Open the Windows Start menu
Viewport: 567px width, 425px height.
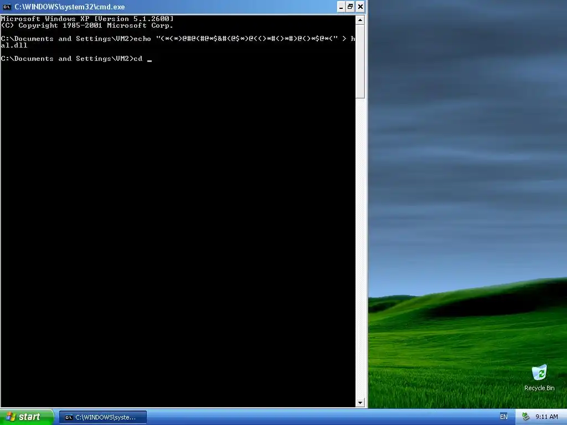tap(27, 417)
